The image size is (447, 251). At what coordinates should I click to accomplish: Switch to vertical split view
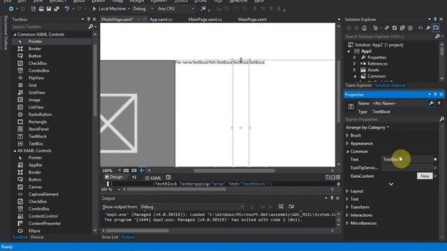[x=328, y=177]
